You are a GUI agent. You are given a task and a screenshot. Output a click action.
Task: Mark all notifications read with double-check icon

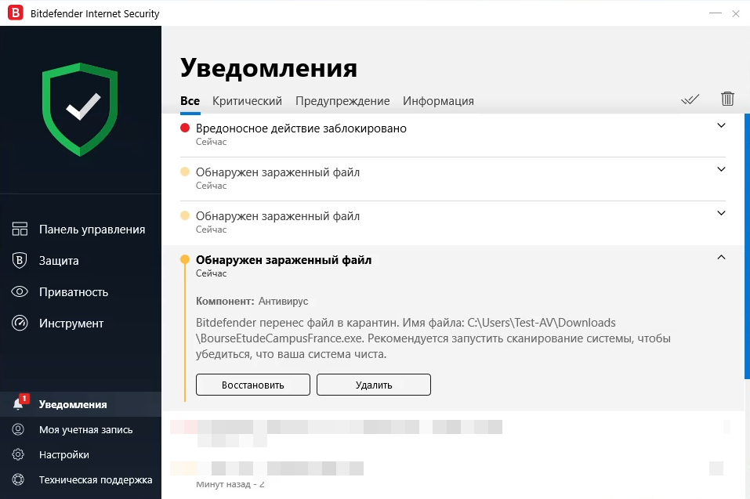690,99
